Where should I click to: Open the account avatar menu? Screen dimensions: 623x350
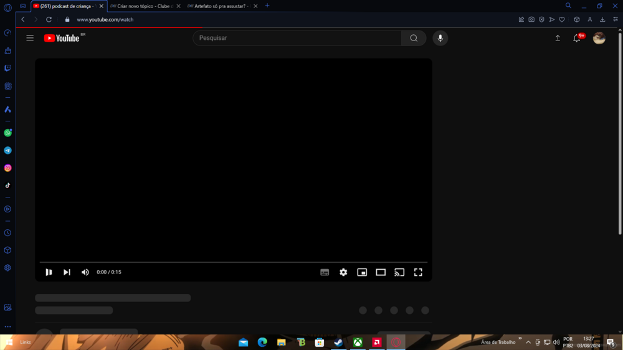point(599,38)
